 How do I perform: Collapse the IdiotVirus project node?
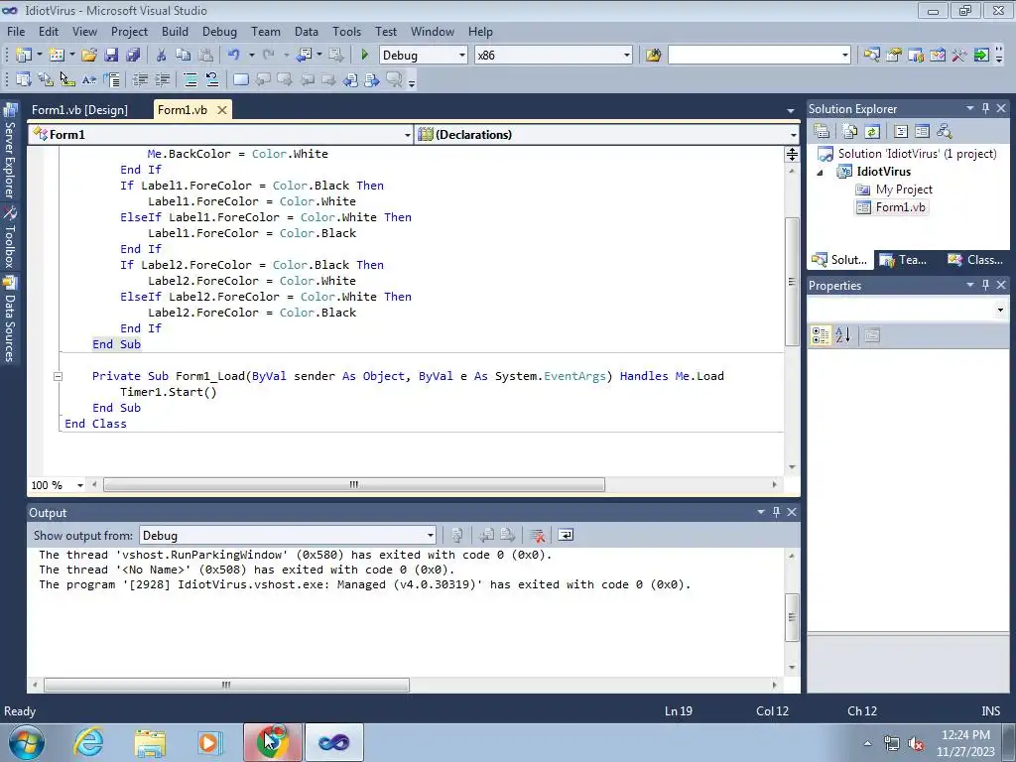coord(820,173)
